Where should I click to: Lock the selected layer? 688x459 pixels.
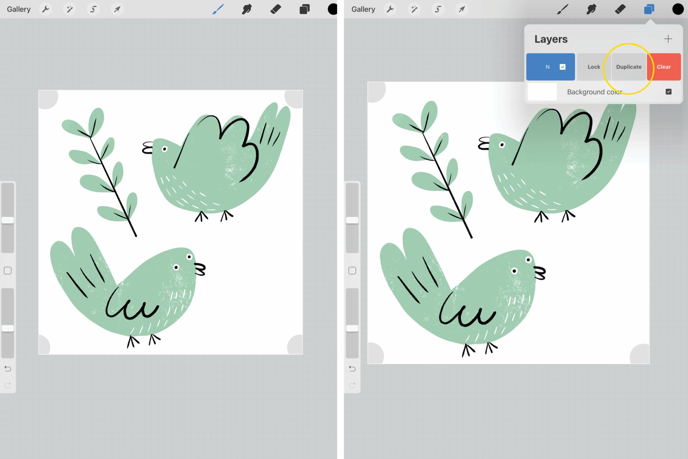(x=594, y=67)
